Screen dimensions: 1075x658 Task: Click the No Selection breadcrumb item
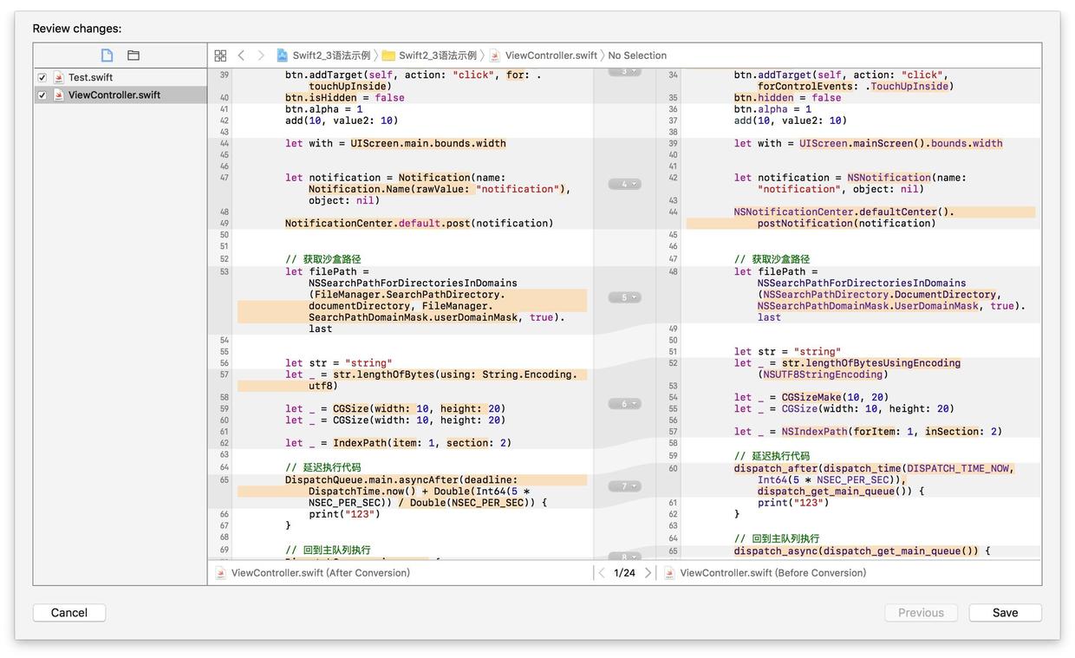tap(637, 55)
